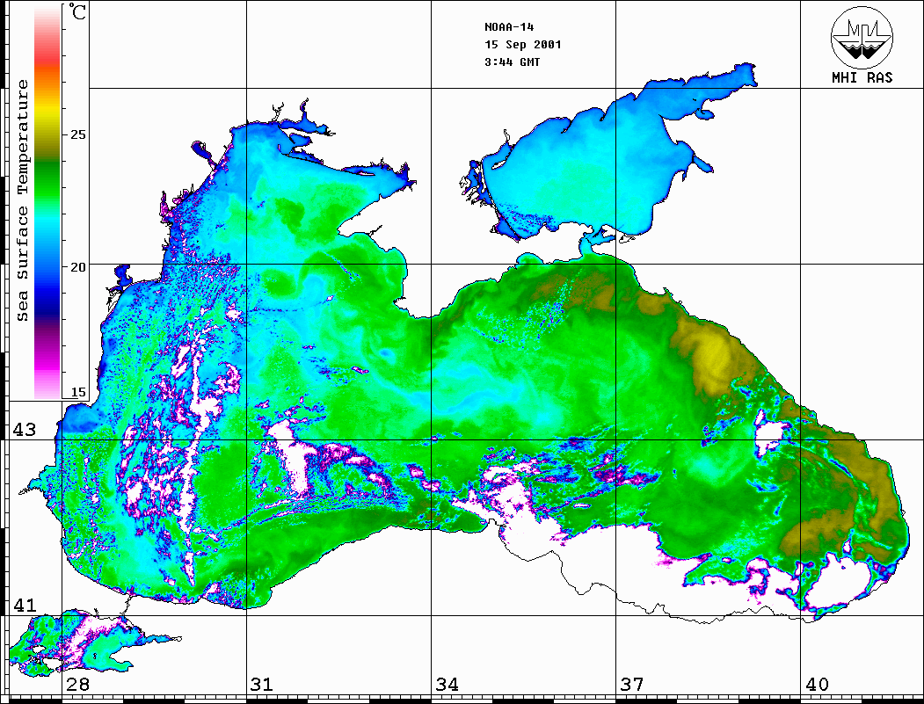Click the °C unit label
924x704 pixels.
click(x=77, y=11)
